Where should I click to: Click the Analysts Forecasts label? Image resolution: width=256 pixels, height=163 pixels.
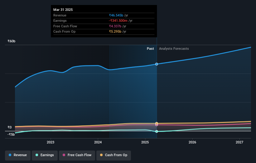pyautogui.click(x=174, y=49)
